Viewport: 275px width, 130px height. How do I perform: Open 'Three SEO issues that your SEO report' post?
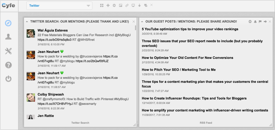click(x=202, y=43)
